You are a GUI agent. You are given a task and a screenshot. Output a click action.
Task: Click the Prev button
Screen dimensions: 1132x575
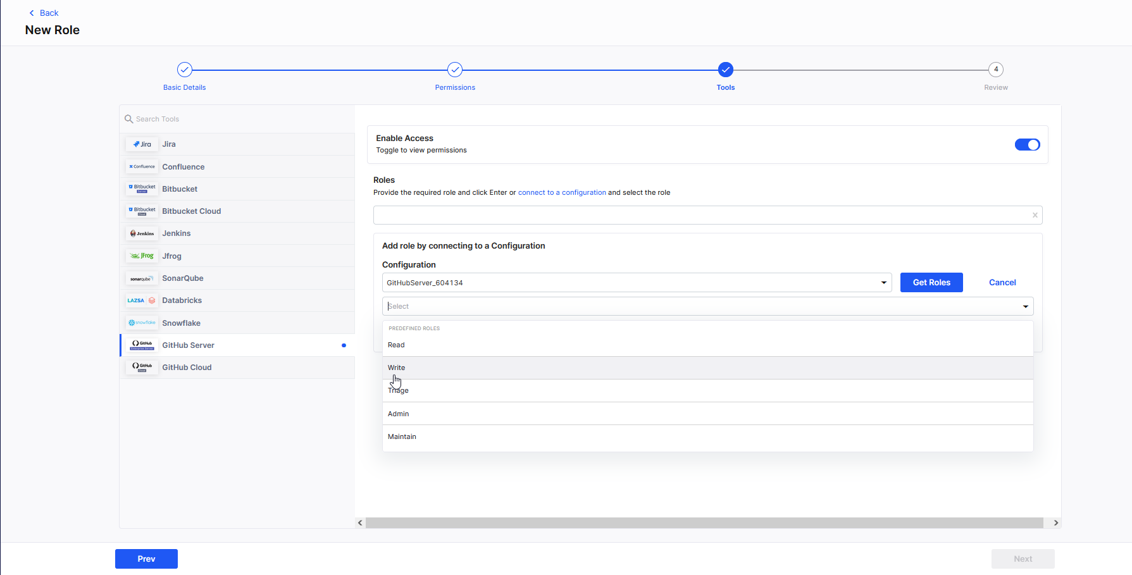(146, 559)
